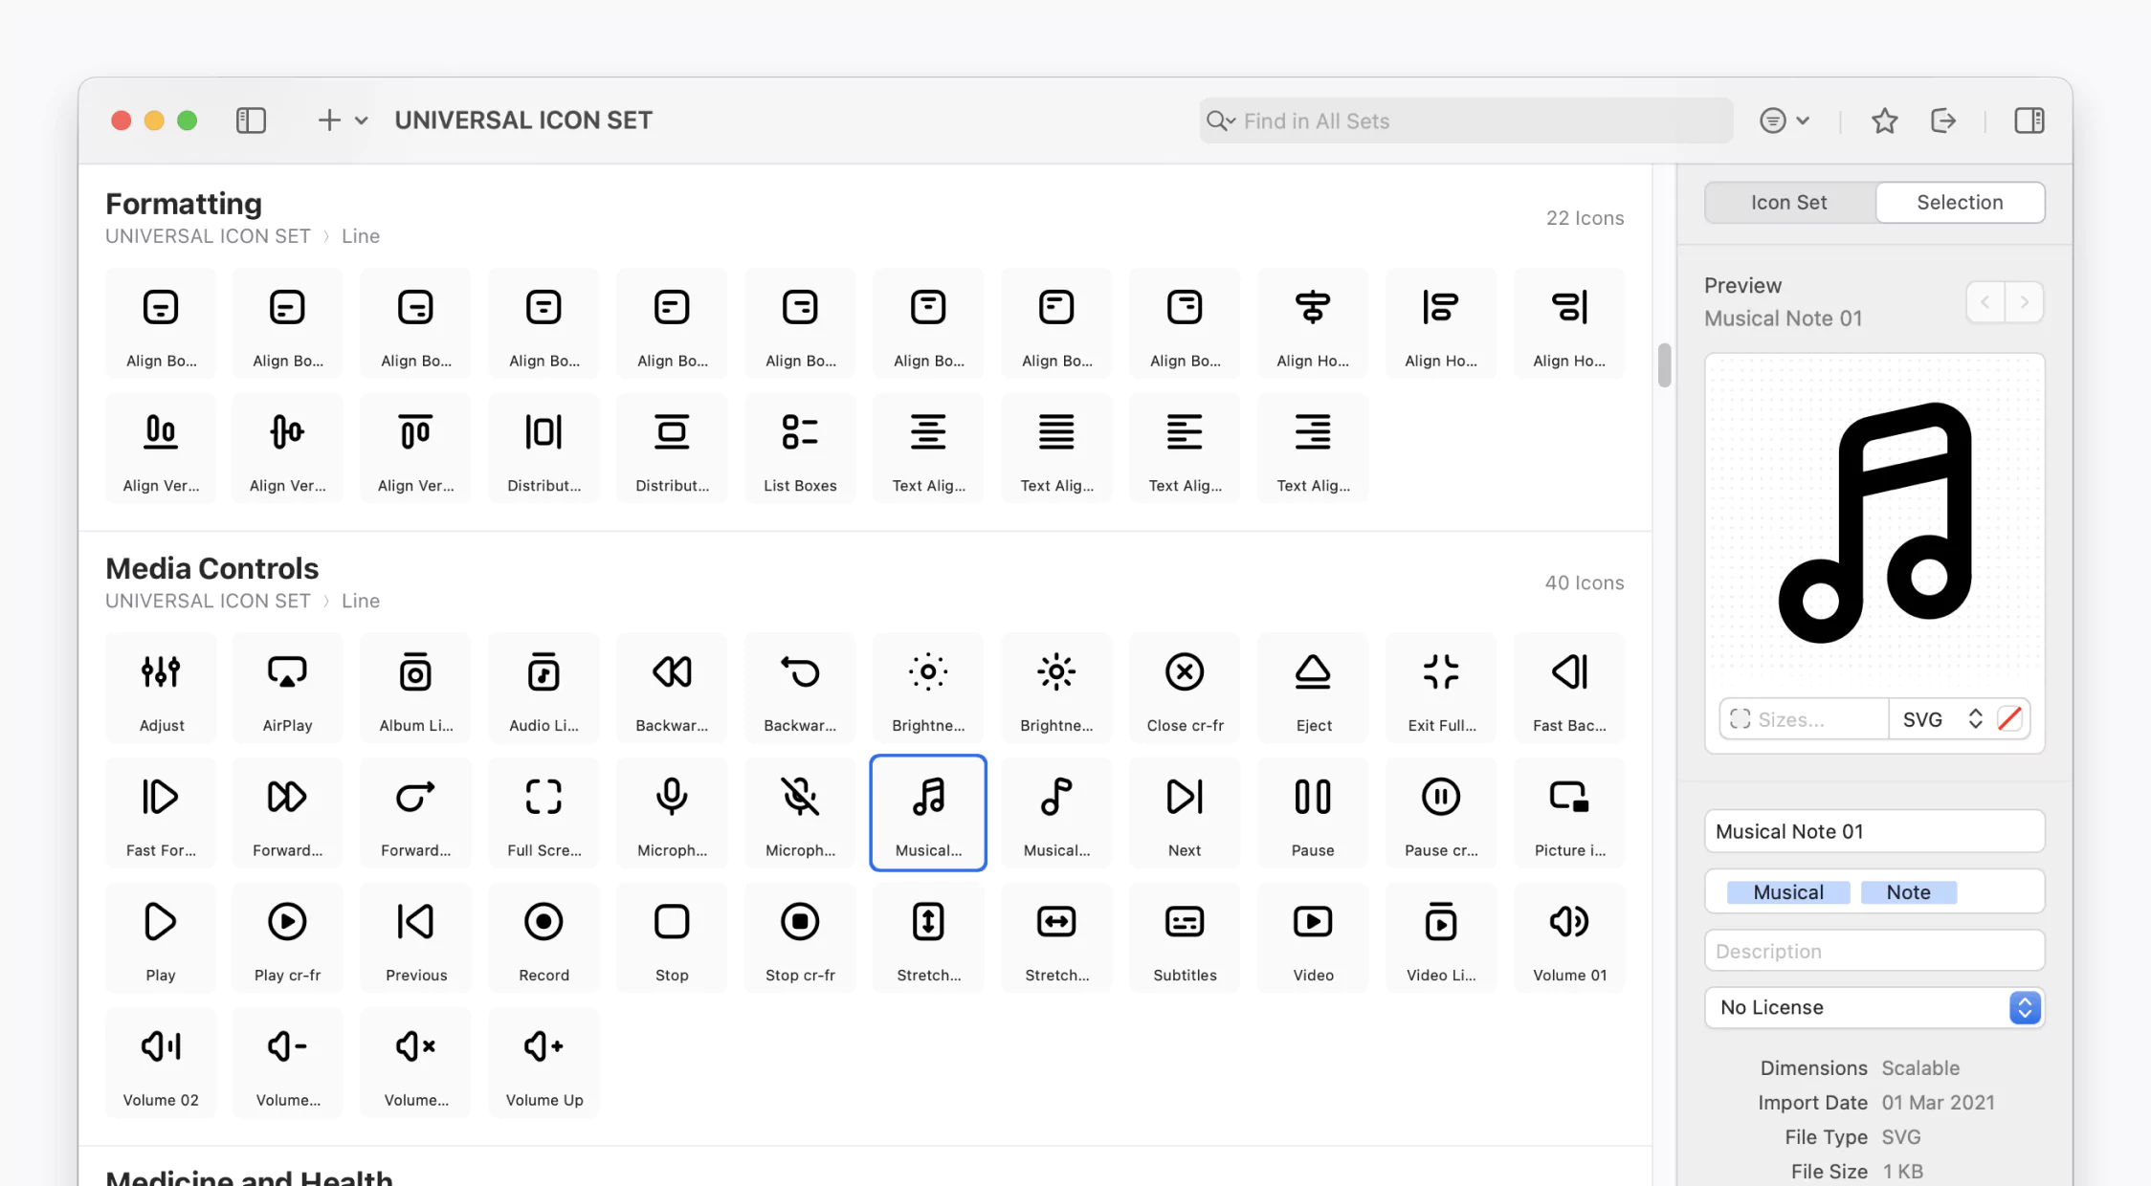Select the Picture in picture icon
Screen dimensions: 2151x1186
point(1569,813)
